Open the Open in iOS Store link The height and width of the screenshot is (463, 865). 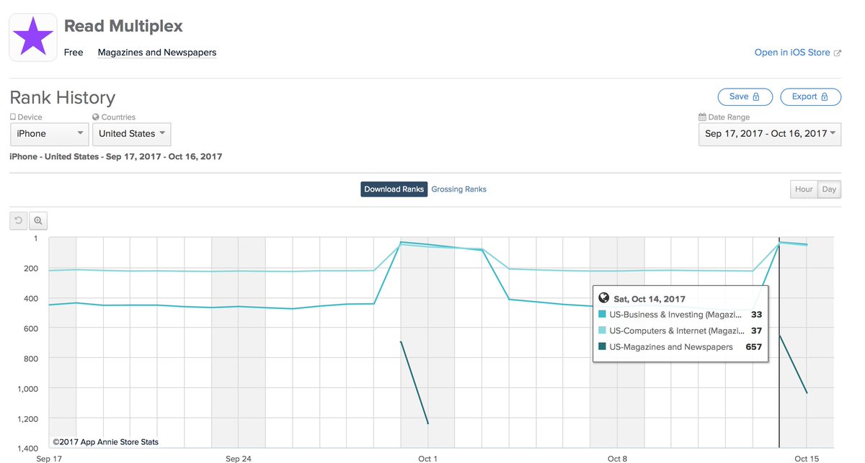tap(793, 53)
